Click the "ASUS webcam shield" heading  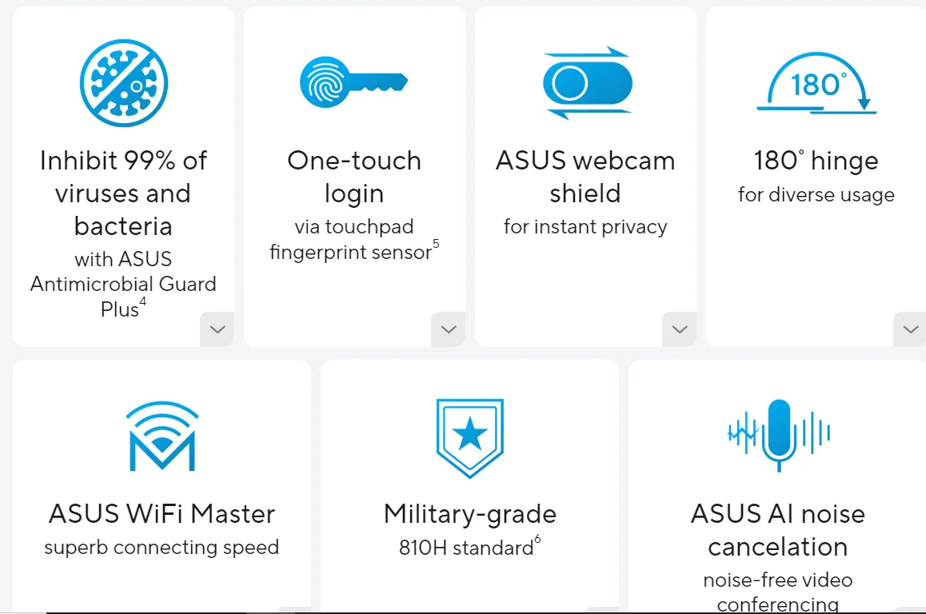[585, 177]
